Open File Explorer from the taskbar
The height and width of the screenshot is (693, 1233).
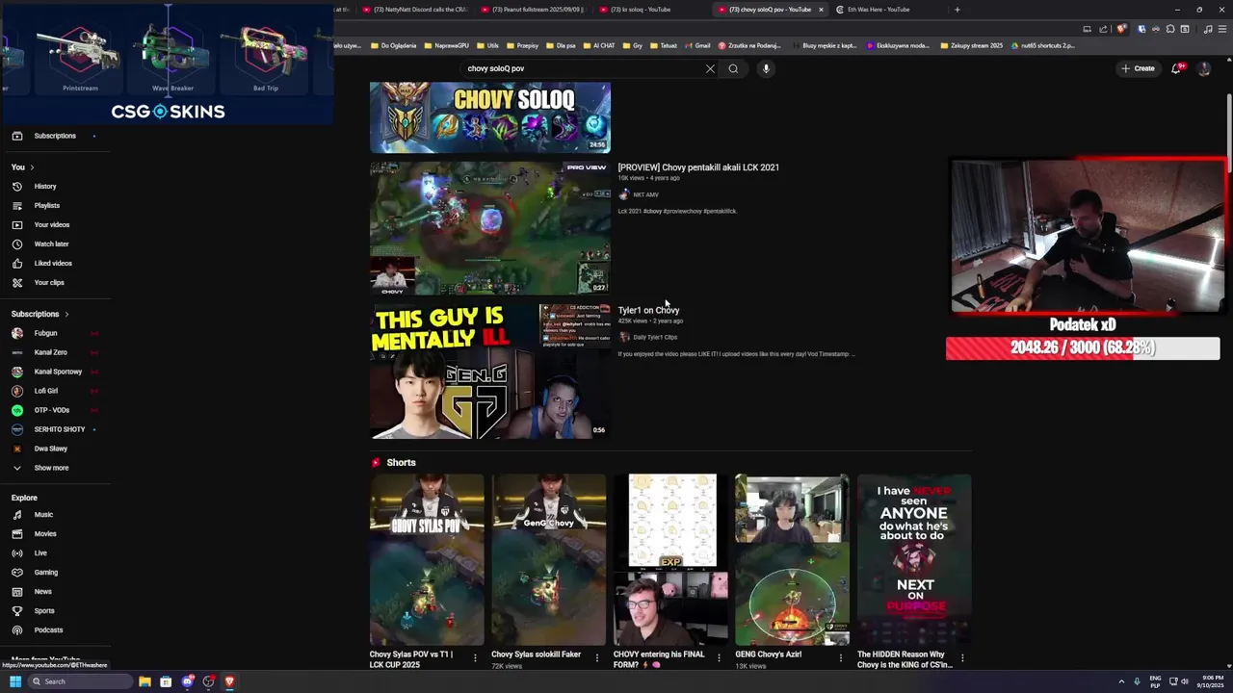click(x=144, y=681)
